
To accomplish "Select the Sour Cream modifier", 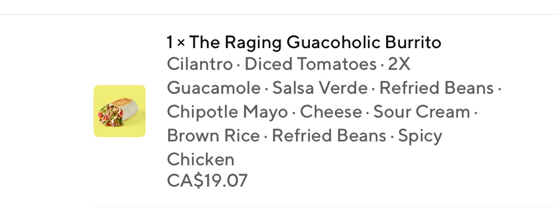I will tap(422, 112).
